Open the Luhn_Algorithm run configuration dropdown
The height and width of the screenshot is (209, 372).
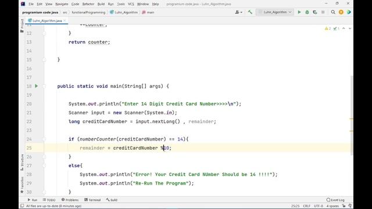point(275,12)
